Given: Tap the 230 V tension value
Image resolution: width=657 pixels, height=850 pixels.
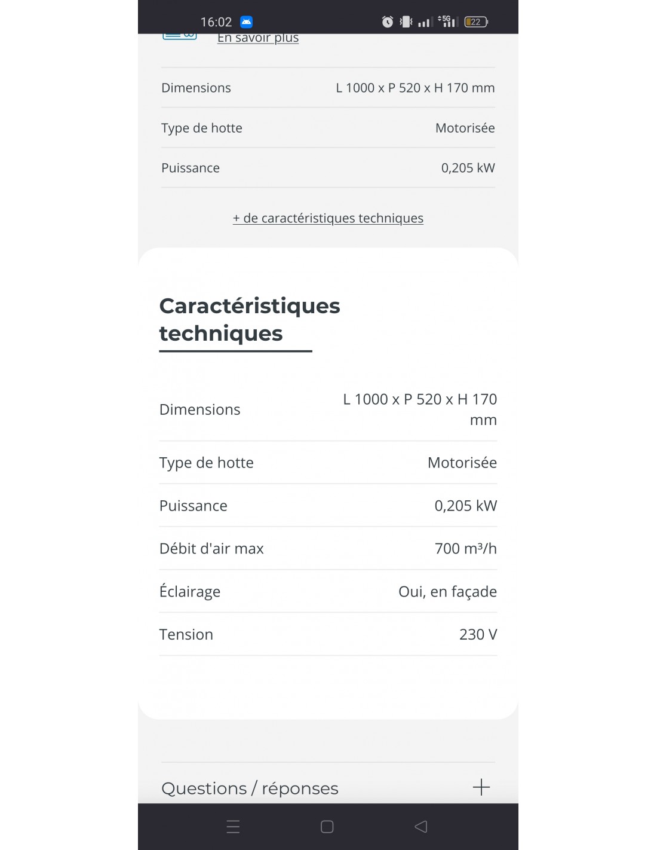Looking at the screenshot, I should pos(478,635).
